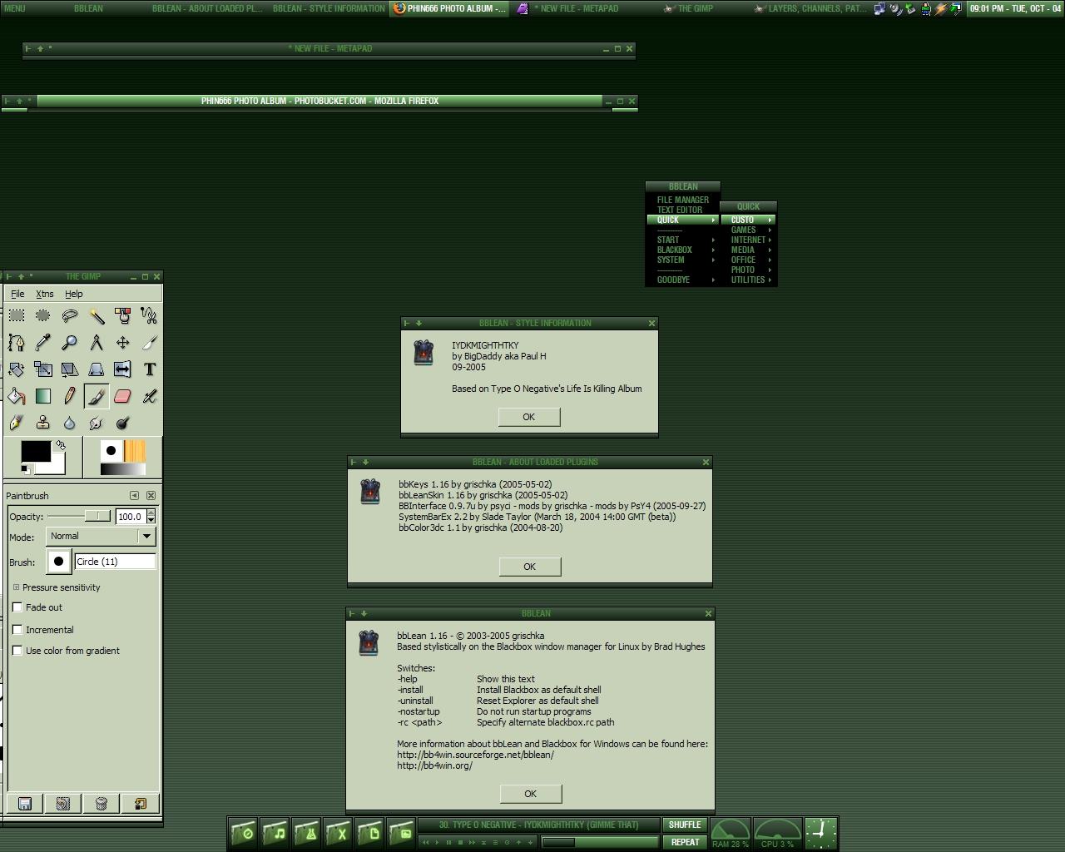Expand the BLACKBOX submenu

tap(683, 250)
